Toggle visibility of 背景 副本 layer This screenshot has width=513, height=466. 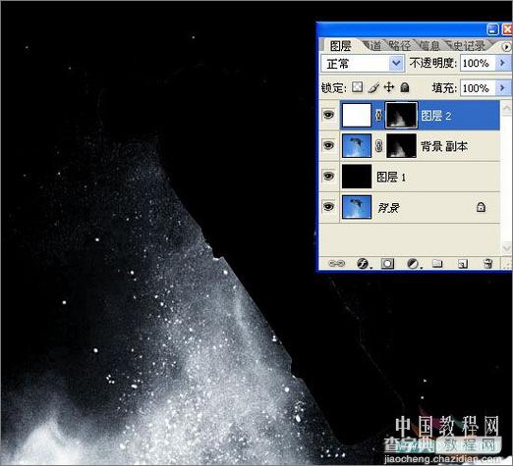coord(329,145)
